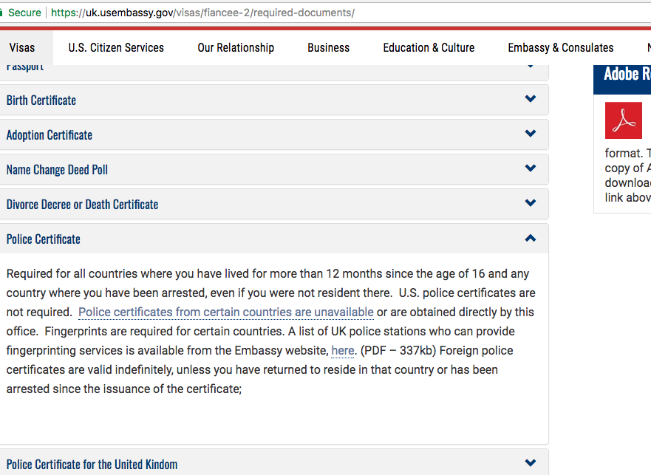Open the Business menu
The image size is (651, 475).
pyautogui.click(x=328, y=48)
